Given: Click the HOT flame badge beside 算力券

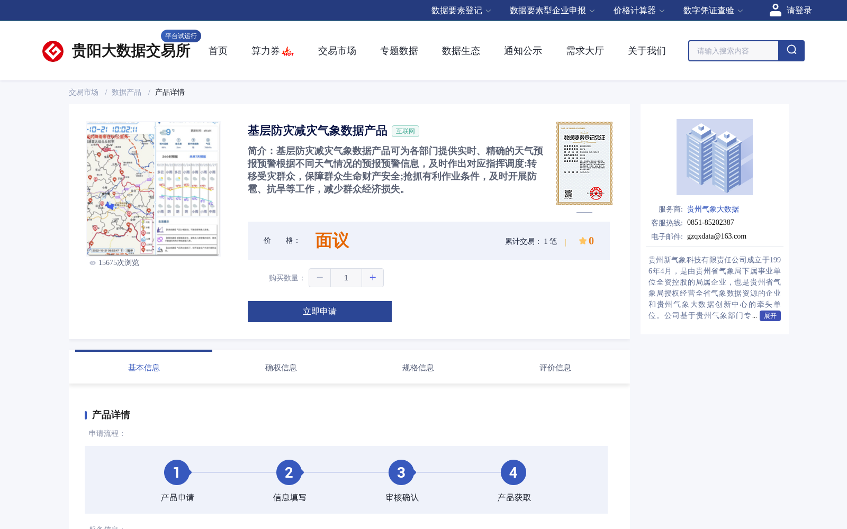Looking at the screenshot, I should [x=288, y=51].
